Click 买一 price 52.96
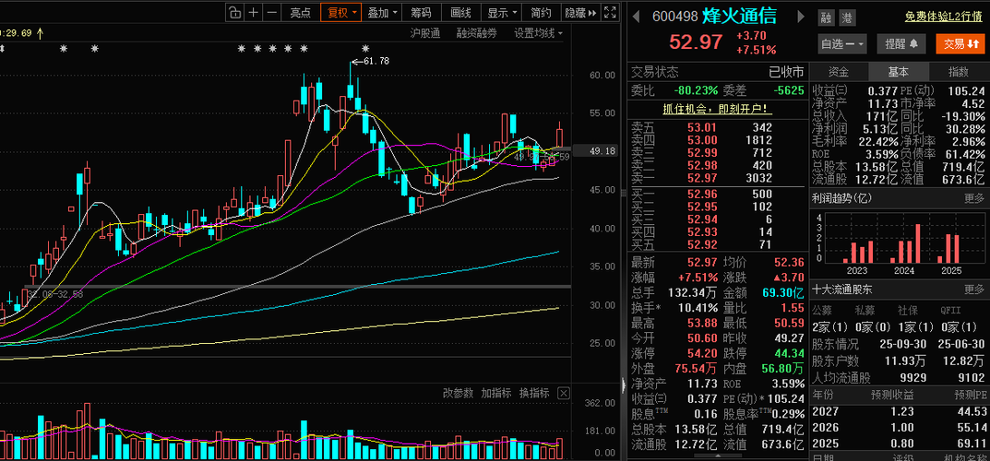The height and width of the screenshot is (461, 990). (x=703, y=195)
